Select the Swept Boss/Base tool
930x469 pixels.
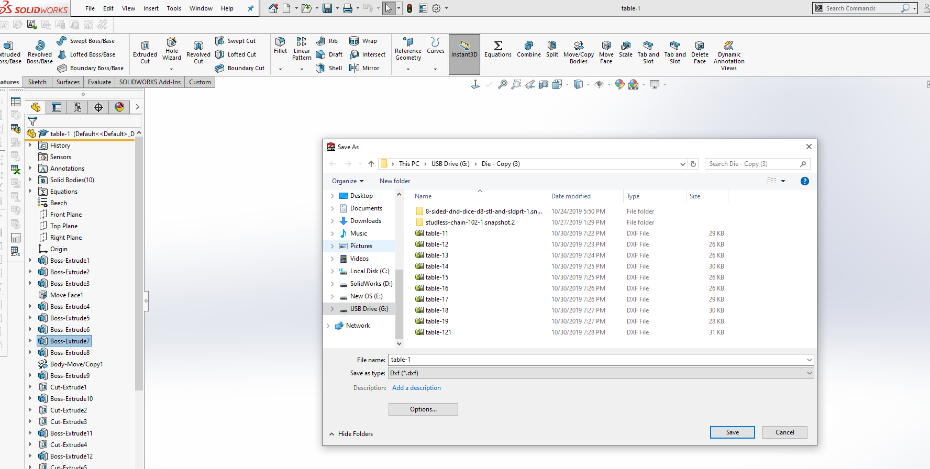pyautogui.click(x=86, y=41)
